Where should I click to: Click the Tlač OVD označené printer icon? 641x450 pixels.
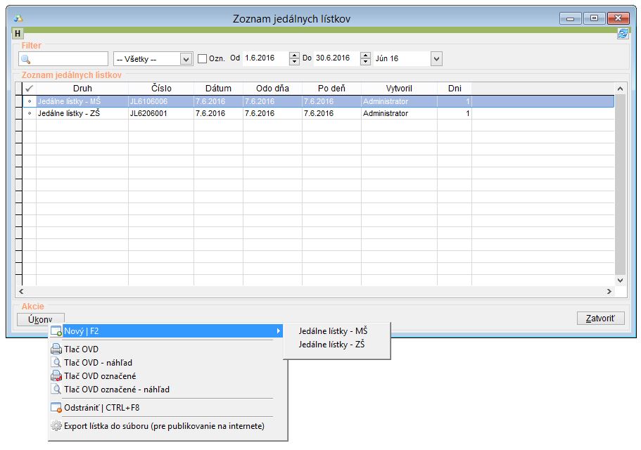click(56, 376)
